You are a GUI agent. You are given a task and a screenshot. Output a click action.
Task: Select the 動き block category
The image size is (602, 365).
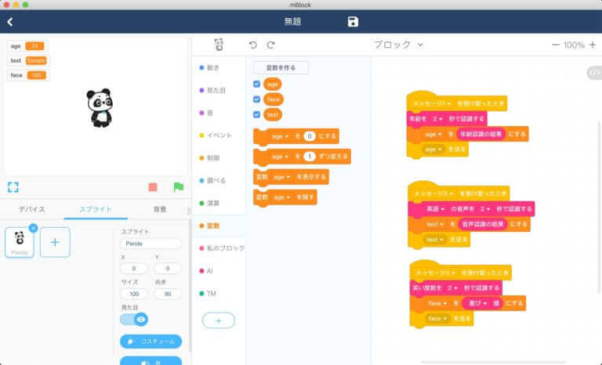[209, 67]
